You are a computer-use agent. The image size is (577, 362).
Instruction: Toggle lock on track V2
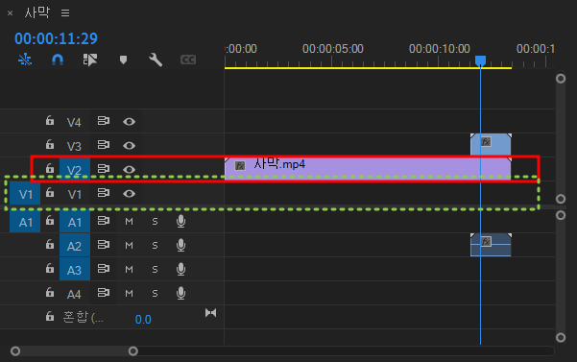(x=50, y=168)
